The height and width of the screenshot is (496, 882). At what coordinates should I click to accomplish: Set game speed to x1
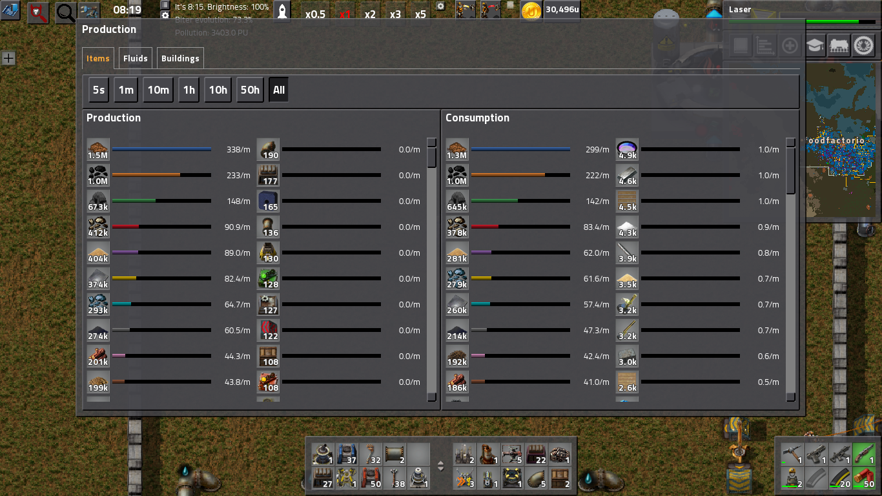[x=345, y=14]
